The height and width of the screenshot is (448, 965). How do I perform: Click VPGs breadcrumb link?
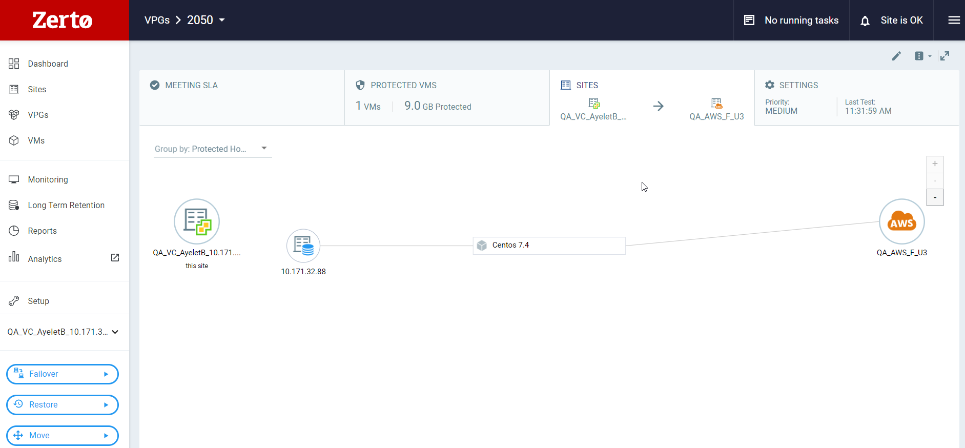tap(157, 20)
